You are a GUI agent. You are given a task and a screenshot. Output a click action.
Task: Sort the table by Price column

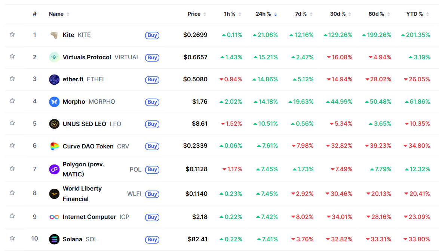point(194,14)
